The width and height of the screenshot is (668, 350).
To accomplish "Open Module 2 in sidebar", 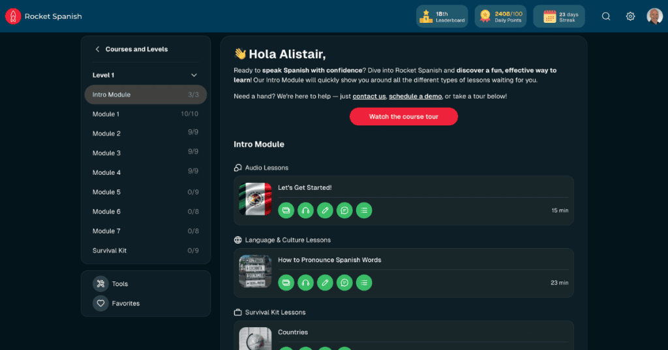I will pyautogui.click(x=145, y=133).
